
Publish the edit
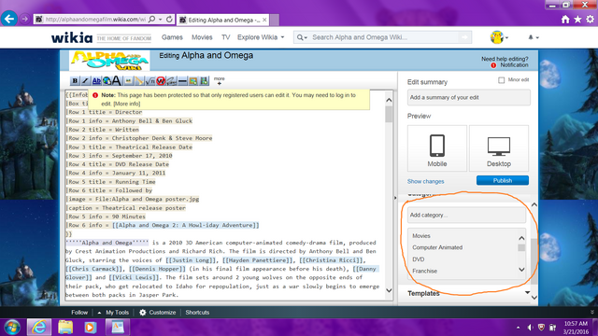click(503, 180)
